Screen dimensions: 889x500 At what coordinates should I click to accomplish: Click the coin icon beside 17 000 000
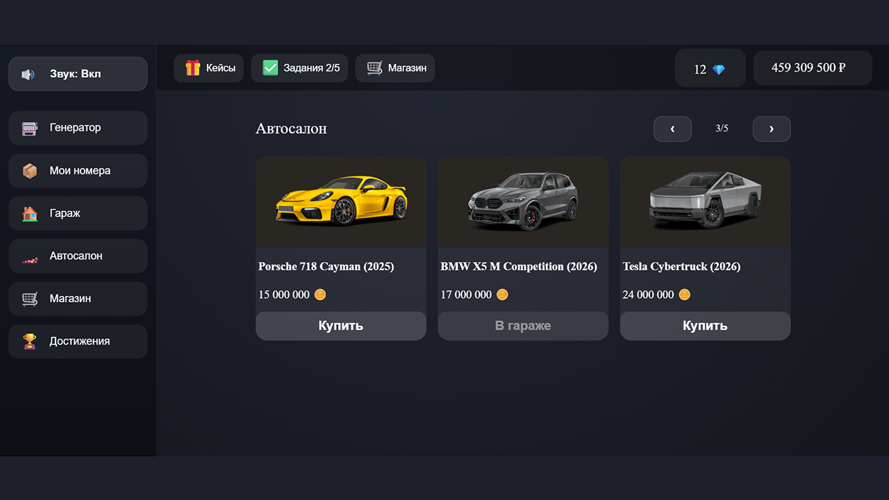[x=502, y=294]
